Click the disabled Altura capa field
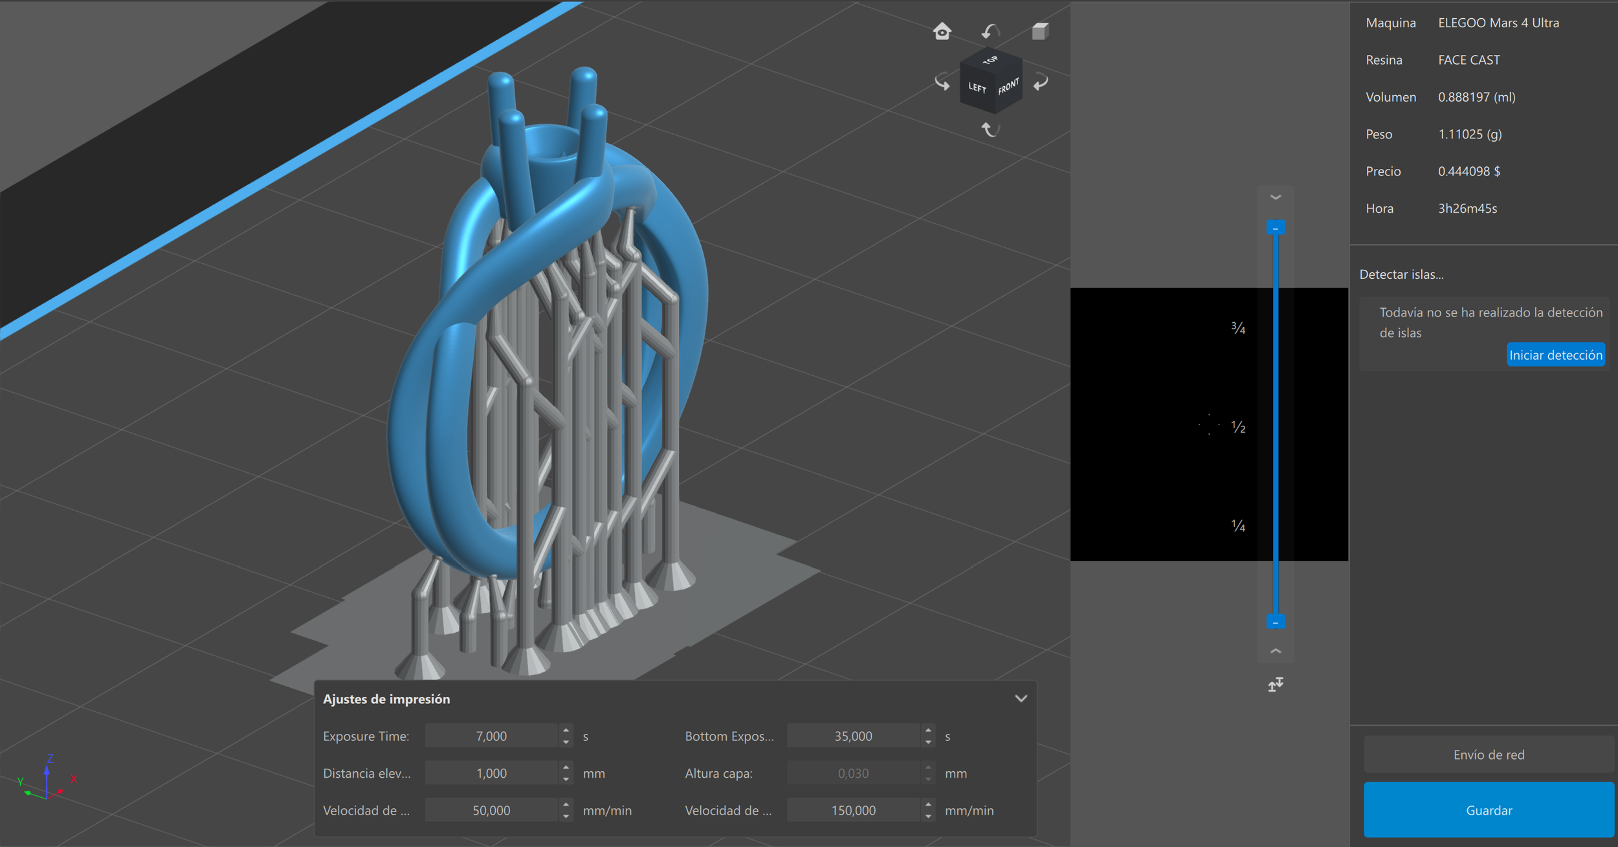The image size is (1618, 847). [853, 773]
